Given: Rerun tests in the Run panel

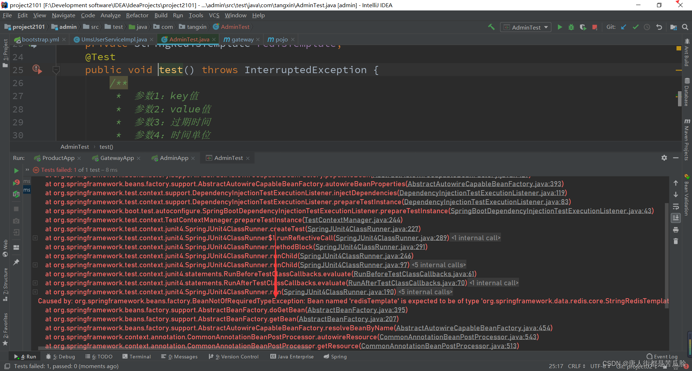Looking at the screenshot, I should (16, 170).
